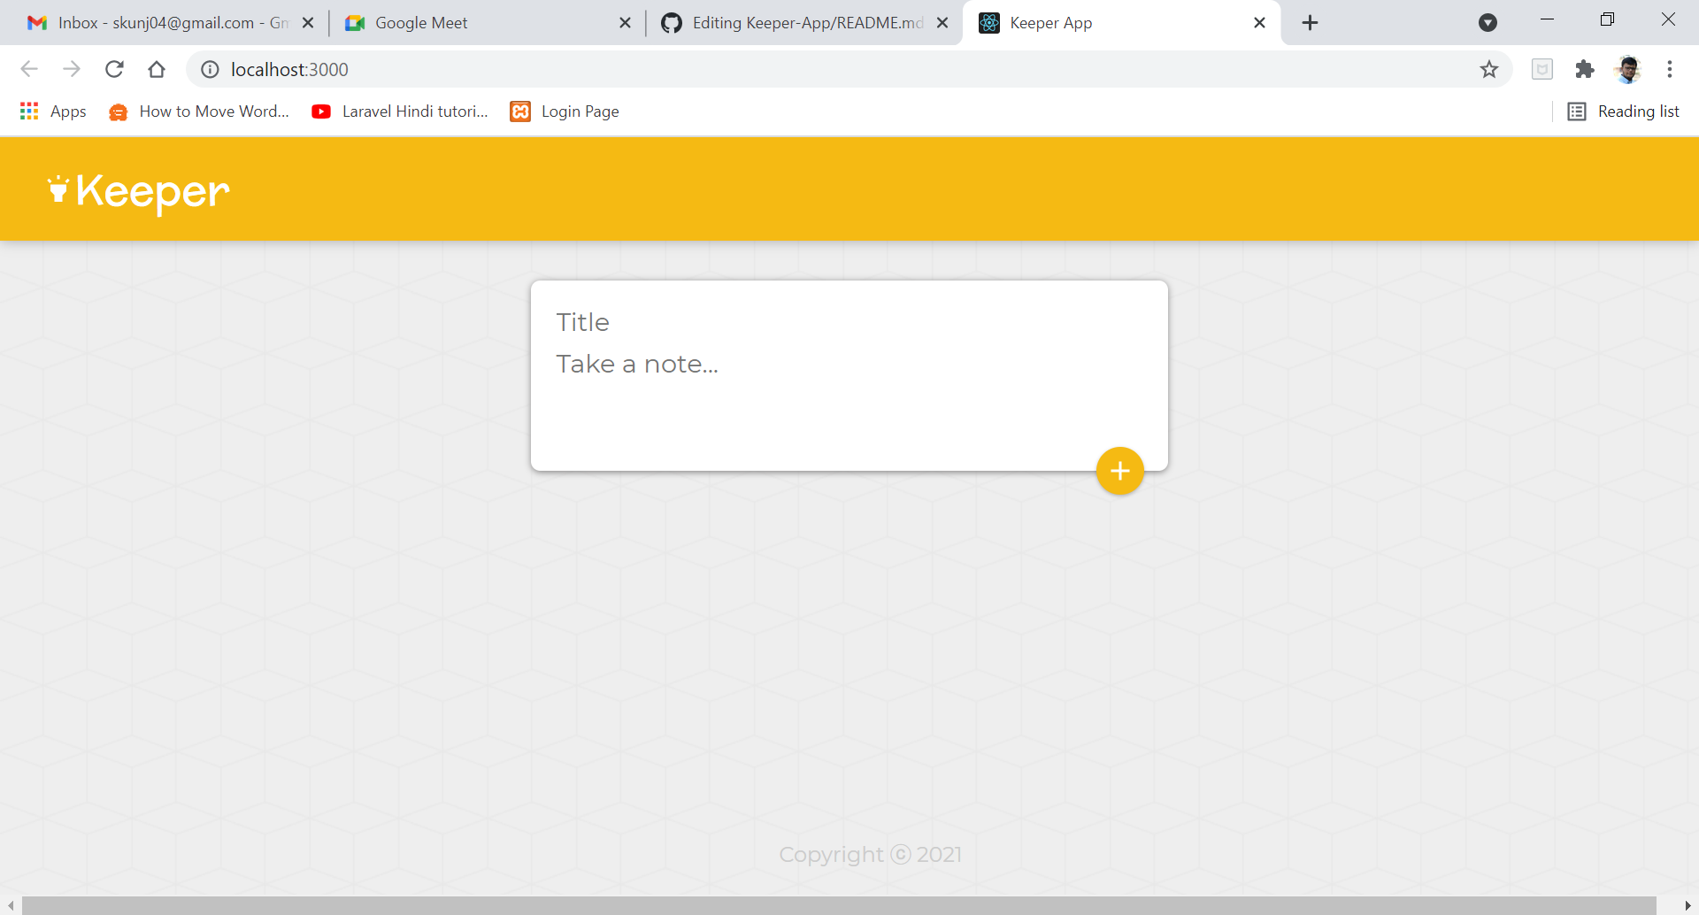The height and width of the screenshot is (915, 1699).
Task: Click the scrollbar left arrow
Action: click(x=10, y=905)
